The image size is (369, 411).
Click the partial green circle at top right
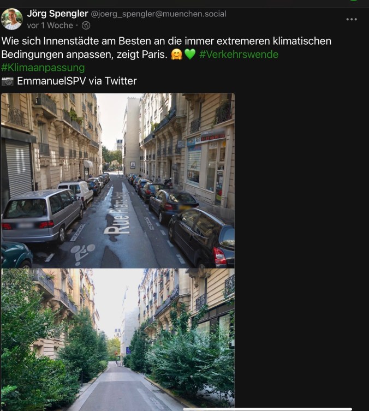point(354,1)
